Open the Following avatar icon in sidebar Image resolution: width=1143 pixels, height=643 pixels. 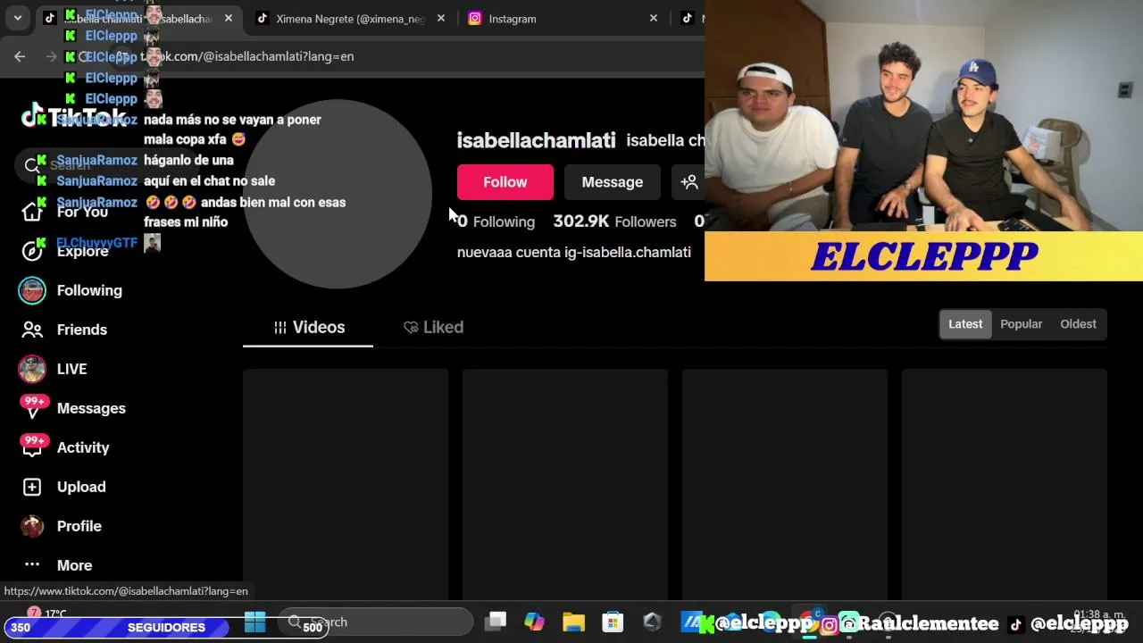32,290
